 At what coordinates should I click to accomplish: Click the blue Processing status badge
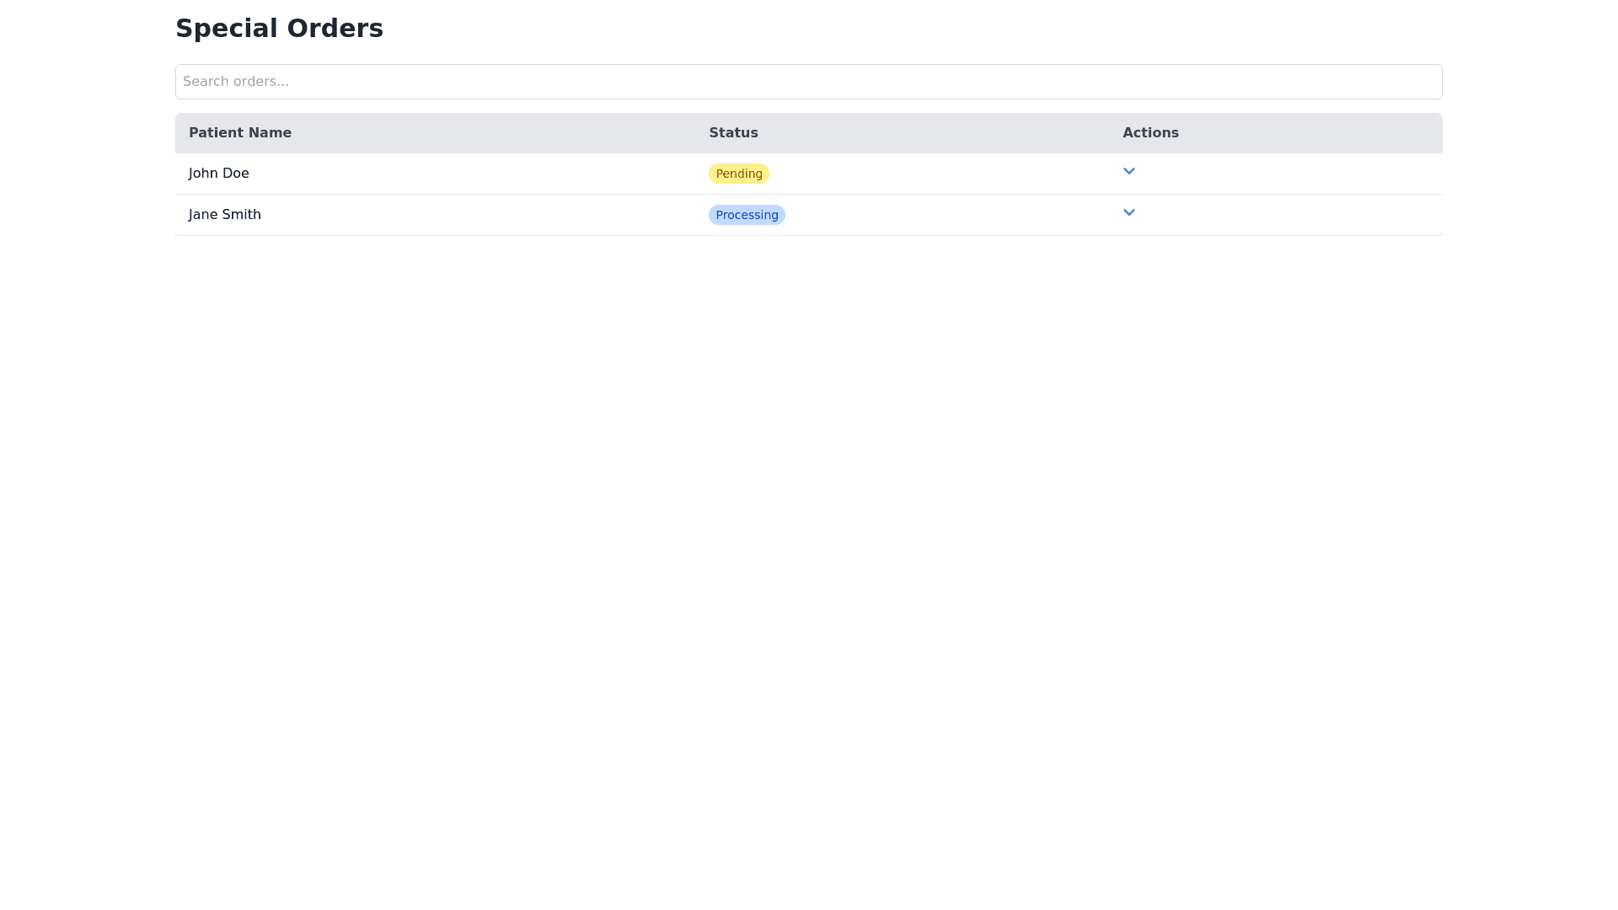(x=746, y=215)
